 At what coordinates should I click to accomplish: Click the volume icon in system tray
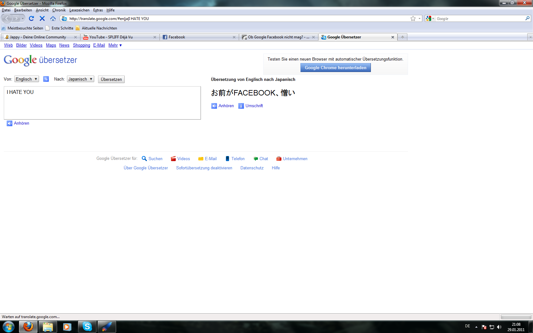[499, 327]
